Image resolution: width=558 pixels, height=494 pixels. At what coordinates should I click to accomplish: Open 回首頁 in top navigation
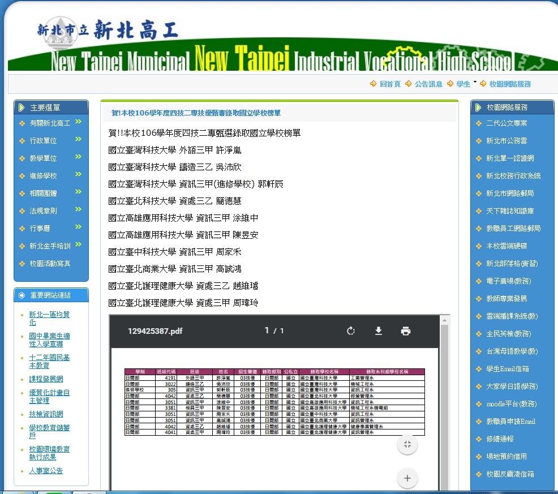click(x=390, y=84)
